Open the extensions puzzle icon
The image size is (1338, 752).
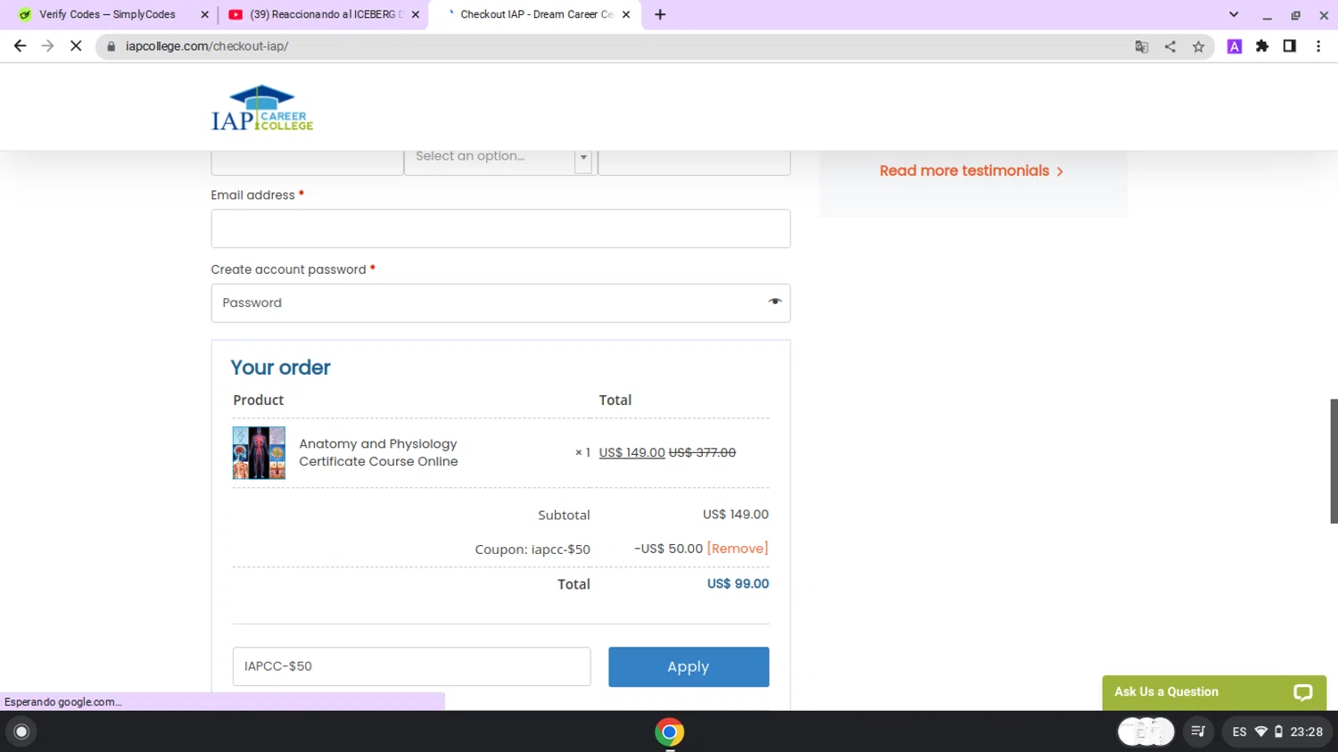1262,46
